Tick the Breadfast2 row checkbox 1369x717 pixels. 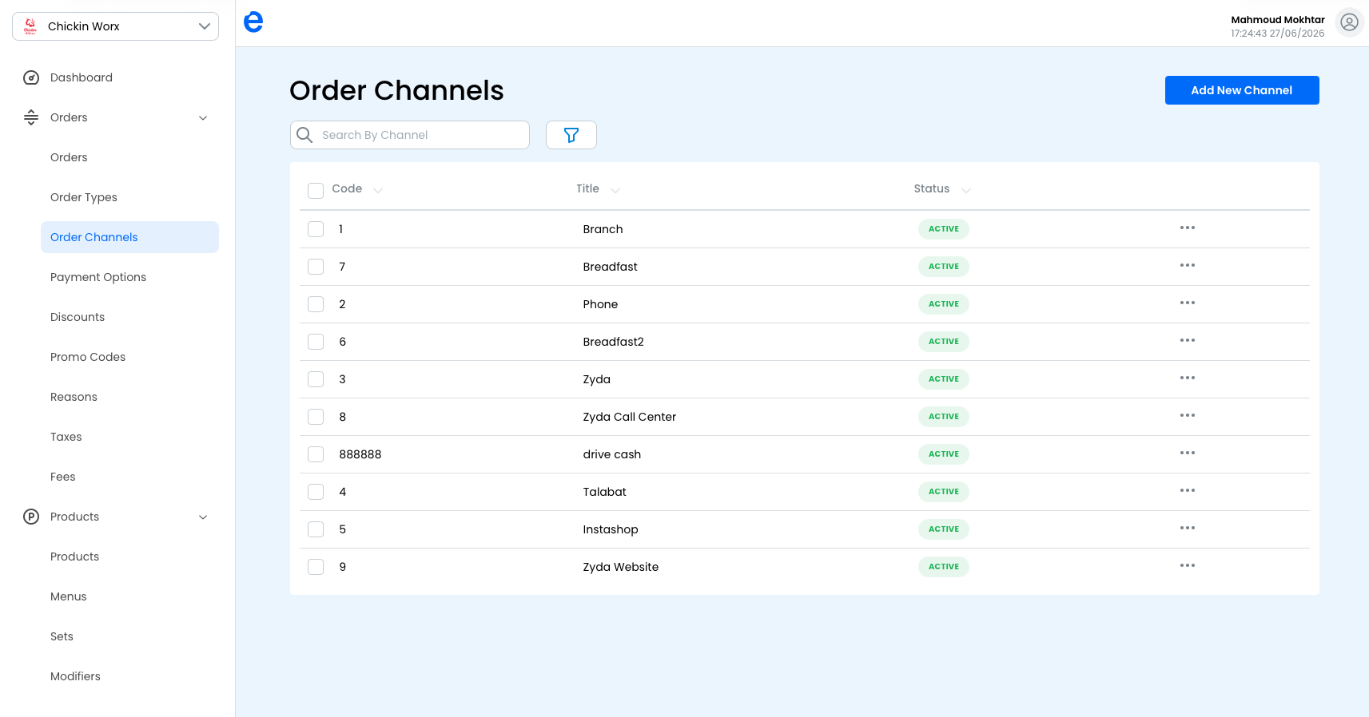(316, 342)
